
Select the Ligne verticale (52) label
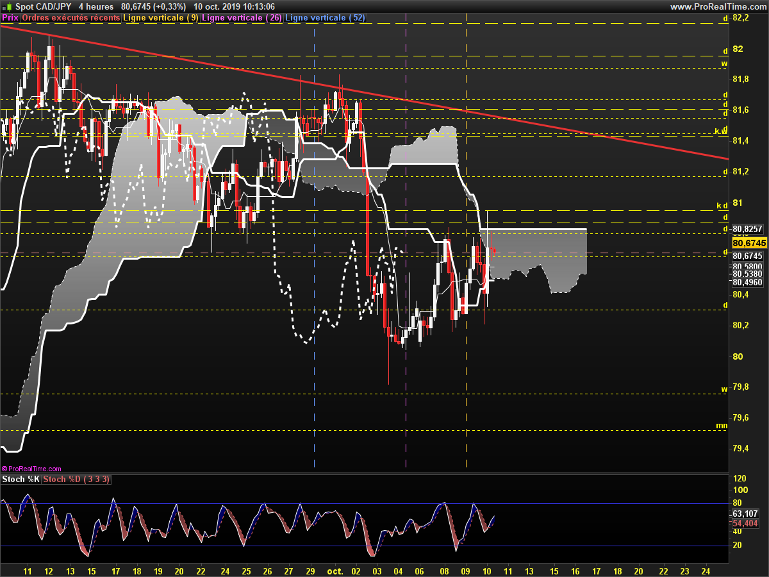[325, 18]
